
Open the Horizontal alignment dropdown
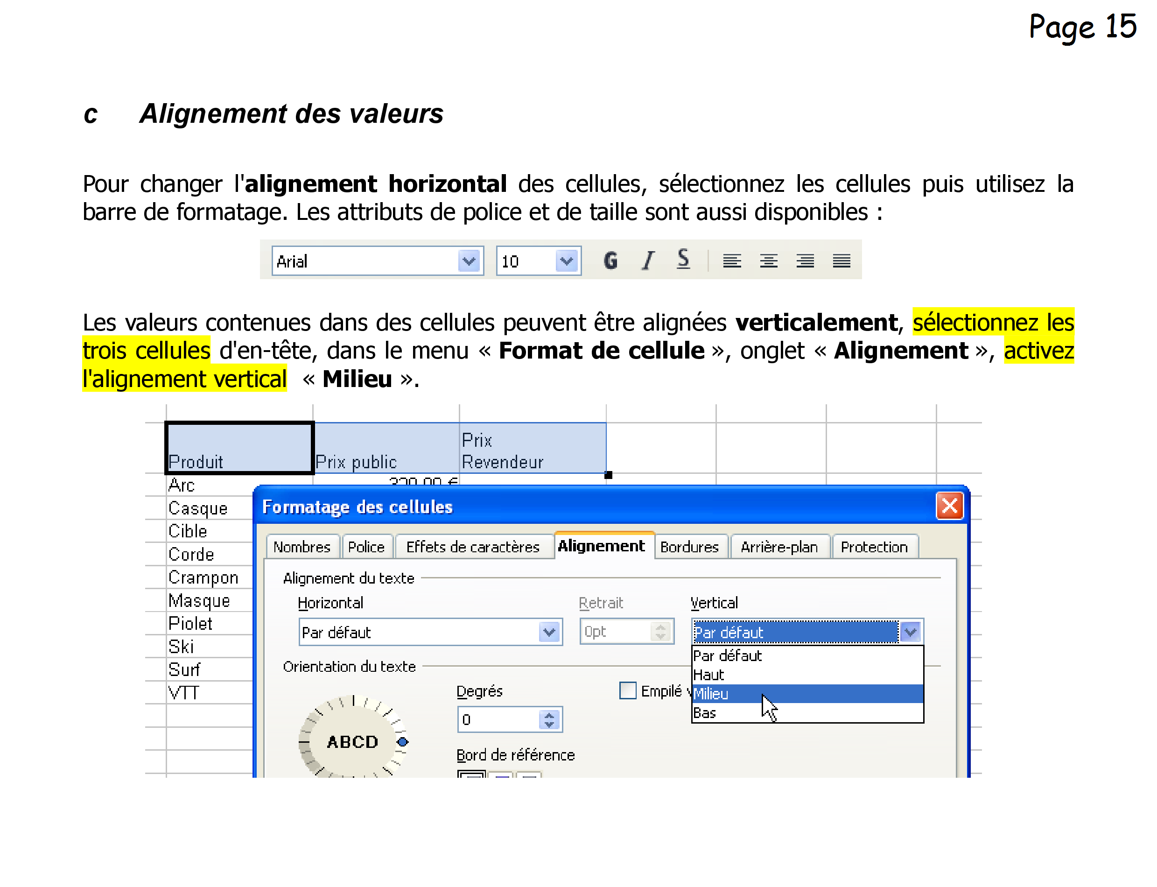pos(549,632)
